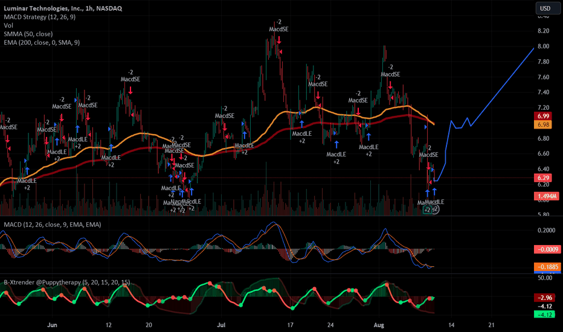
Task: Click the 14 date on the time axis
Action: 451,325
